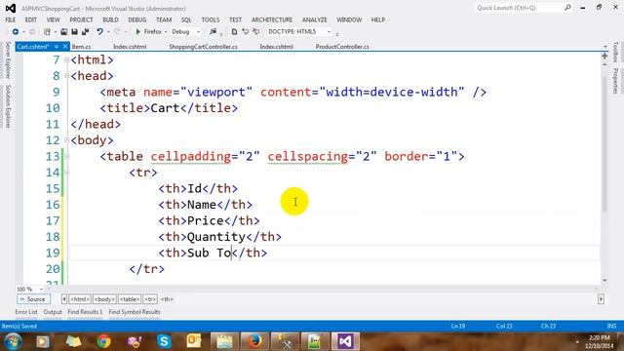Open Firefox from the taskbar
This screenshot has width=624, height=351.
click(x=254, y=341)
